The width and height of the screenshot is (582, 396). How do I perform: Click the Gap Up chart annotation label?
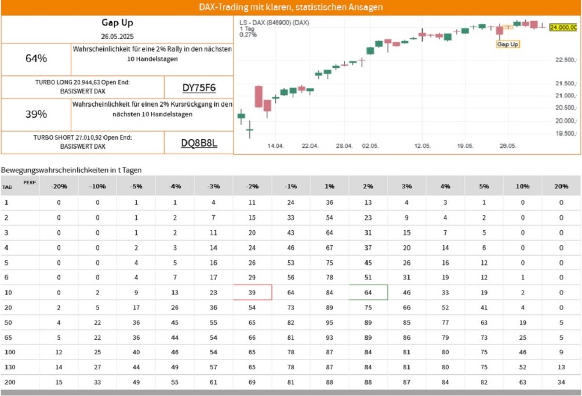[x=507, y=44]
